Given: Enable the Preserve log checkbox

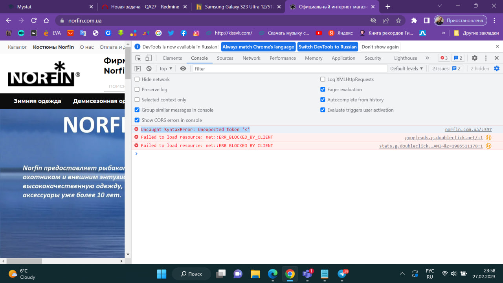Looking at the screenshot, I should (137, 90).
